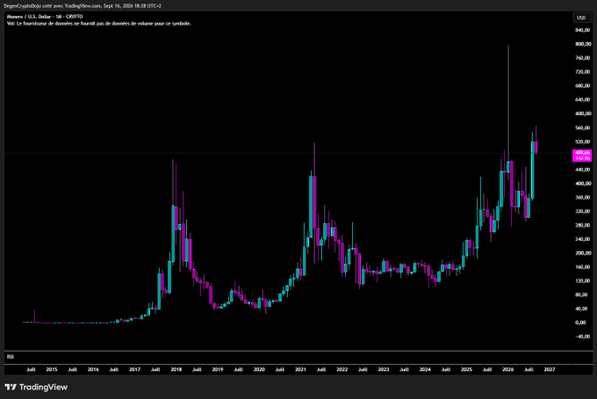Click the 2019 time axis label
The height and width of the screenshot is (399, 597).
coord(218,369)
